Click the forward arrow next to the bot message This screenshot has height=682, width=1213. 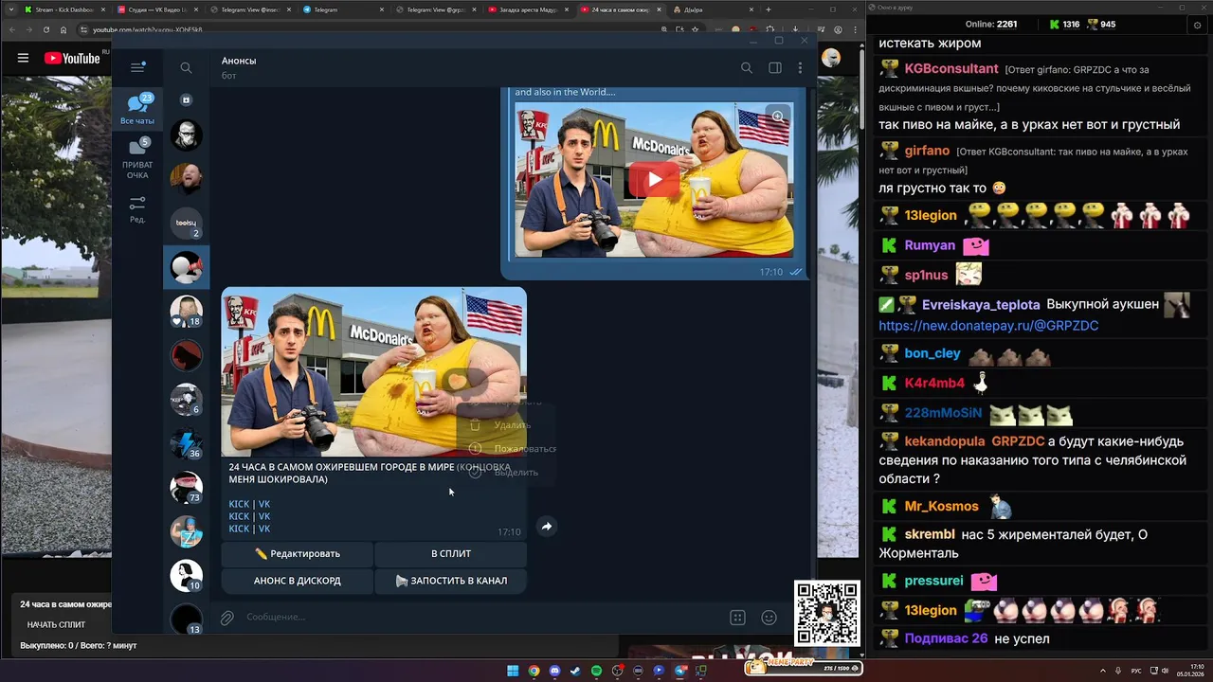546,527
